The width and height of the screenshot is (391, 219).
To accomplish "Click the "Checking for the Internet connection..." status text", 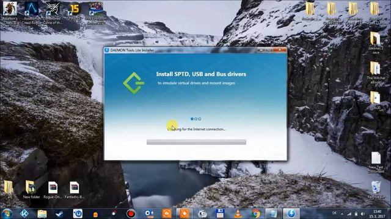I will pyautogui.click(x=196, y=129).
